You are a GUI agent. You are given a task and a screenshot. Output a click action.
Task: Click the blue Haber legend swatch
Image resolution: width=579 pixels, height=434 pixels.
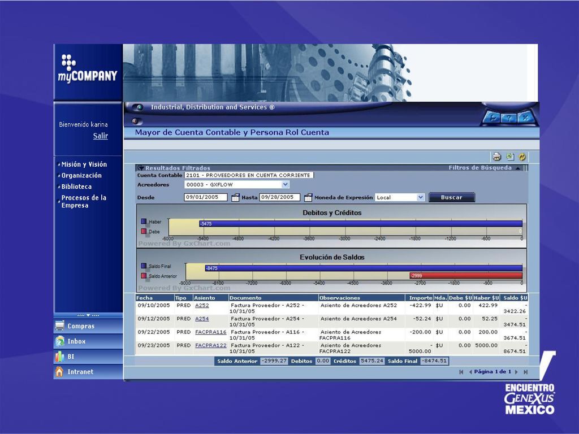point(144,222)
